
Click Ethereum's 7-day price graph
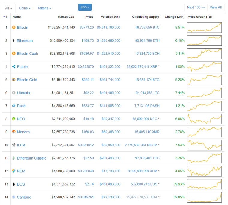(204, 41)
